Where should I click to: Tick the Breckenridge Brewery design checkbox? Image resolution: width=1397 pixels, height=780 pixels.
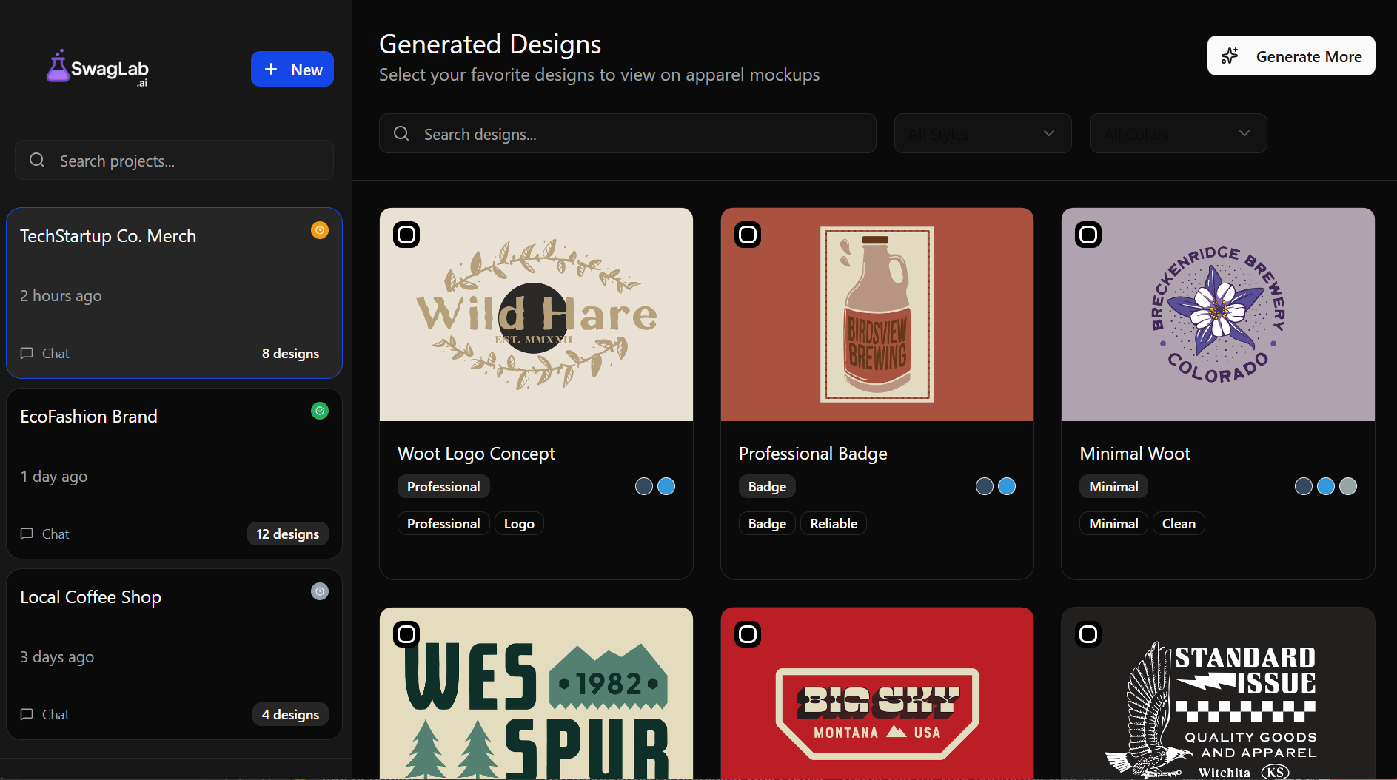coord(1088,235)
